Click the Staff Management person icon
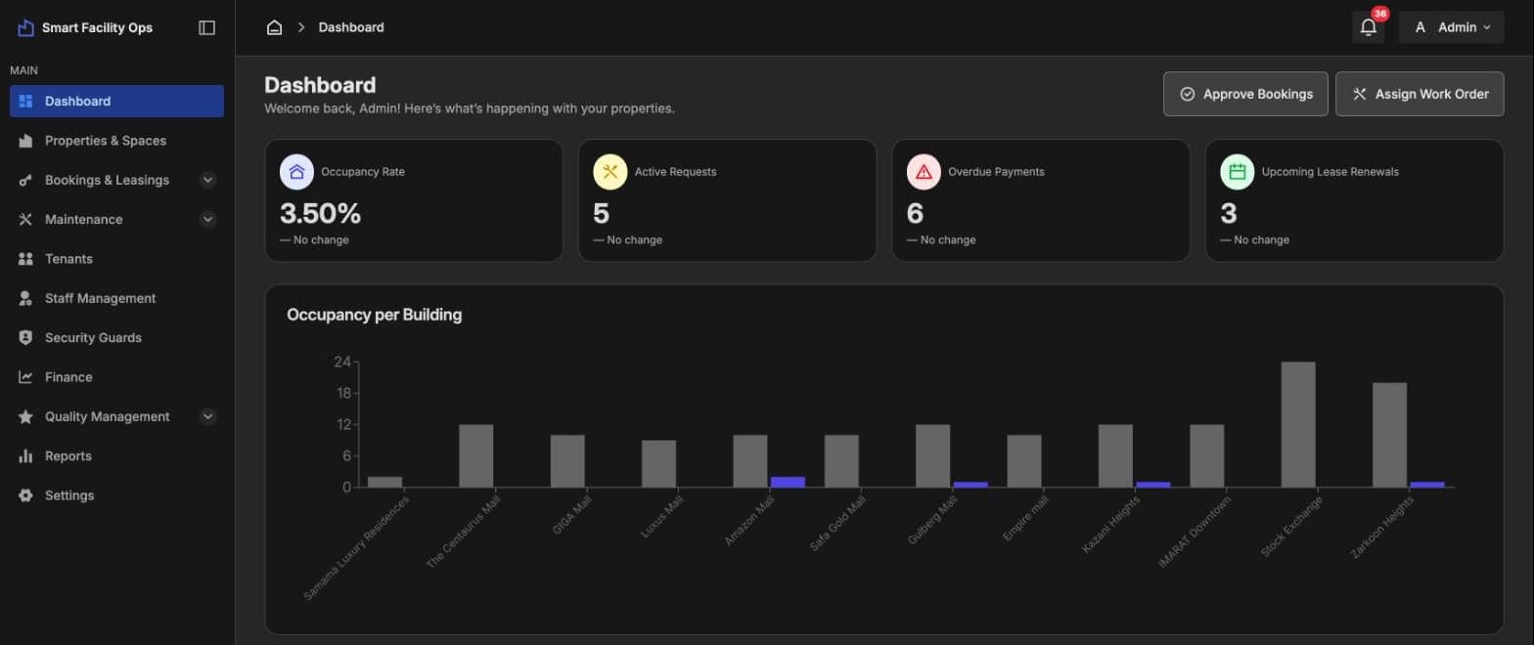The height and width of the screenshot is (645, 1534). tap(25, 298)
